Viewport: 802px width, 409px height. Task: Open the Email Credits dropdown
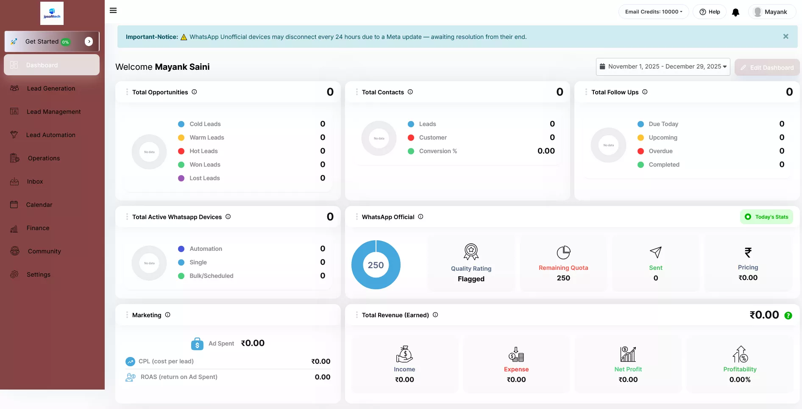[653, 12]
